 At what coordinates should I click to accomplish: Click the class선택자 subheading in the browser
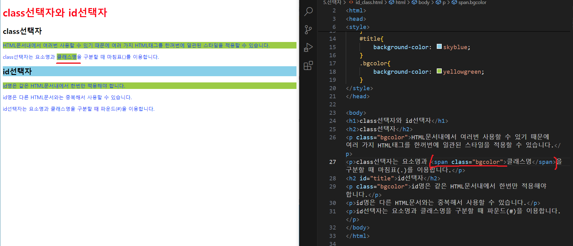click(x=22, y=31)
